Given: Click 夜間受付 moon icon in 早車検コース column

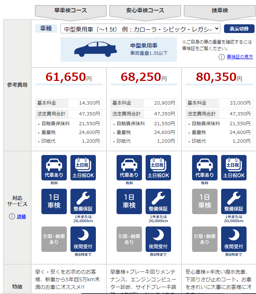Looking at the screenshot, I should 83,239.
